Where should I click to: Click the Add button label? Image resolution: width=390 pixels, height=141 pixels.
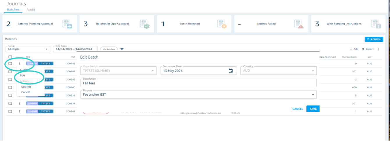click(x=356, y=49)
